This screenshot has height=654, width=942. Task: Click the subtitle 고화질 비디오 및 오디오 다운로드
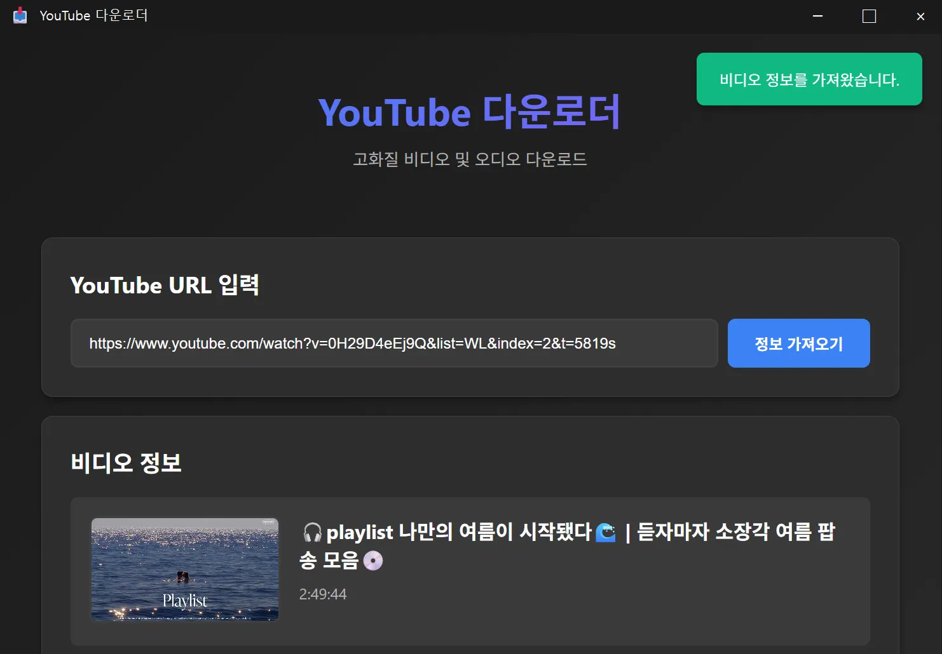470,159
